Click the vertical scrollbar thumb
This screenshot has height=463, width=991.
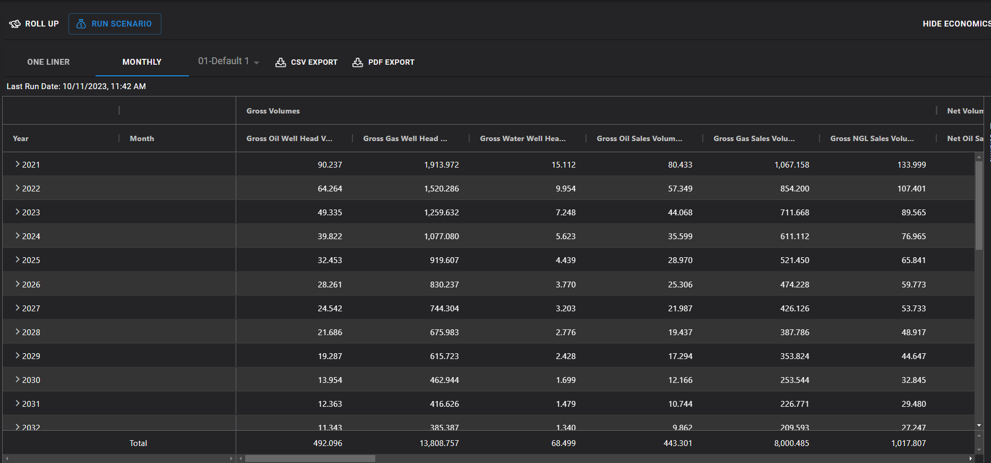979,205
